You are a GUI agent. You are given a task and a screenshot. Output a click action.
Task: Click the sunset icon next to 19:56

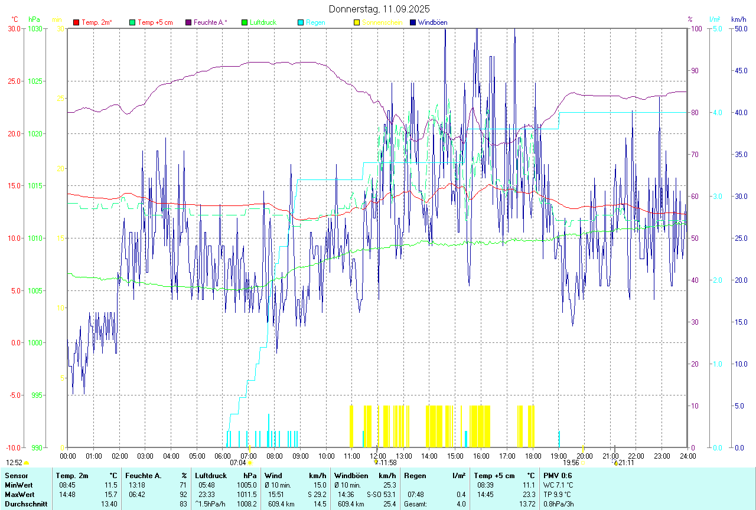[582, 463]
